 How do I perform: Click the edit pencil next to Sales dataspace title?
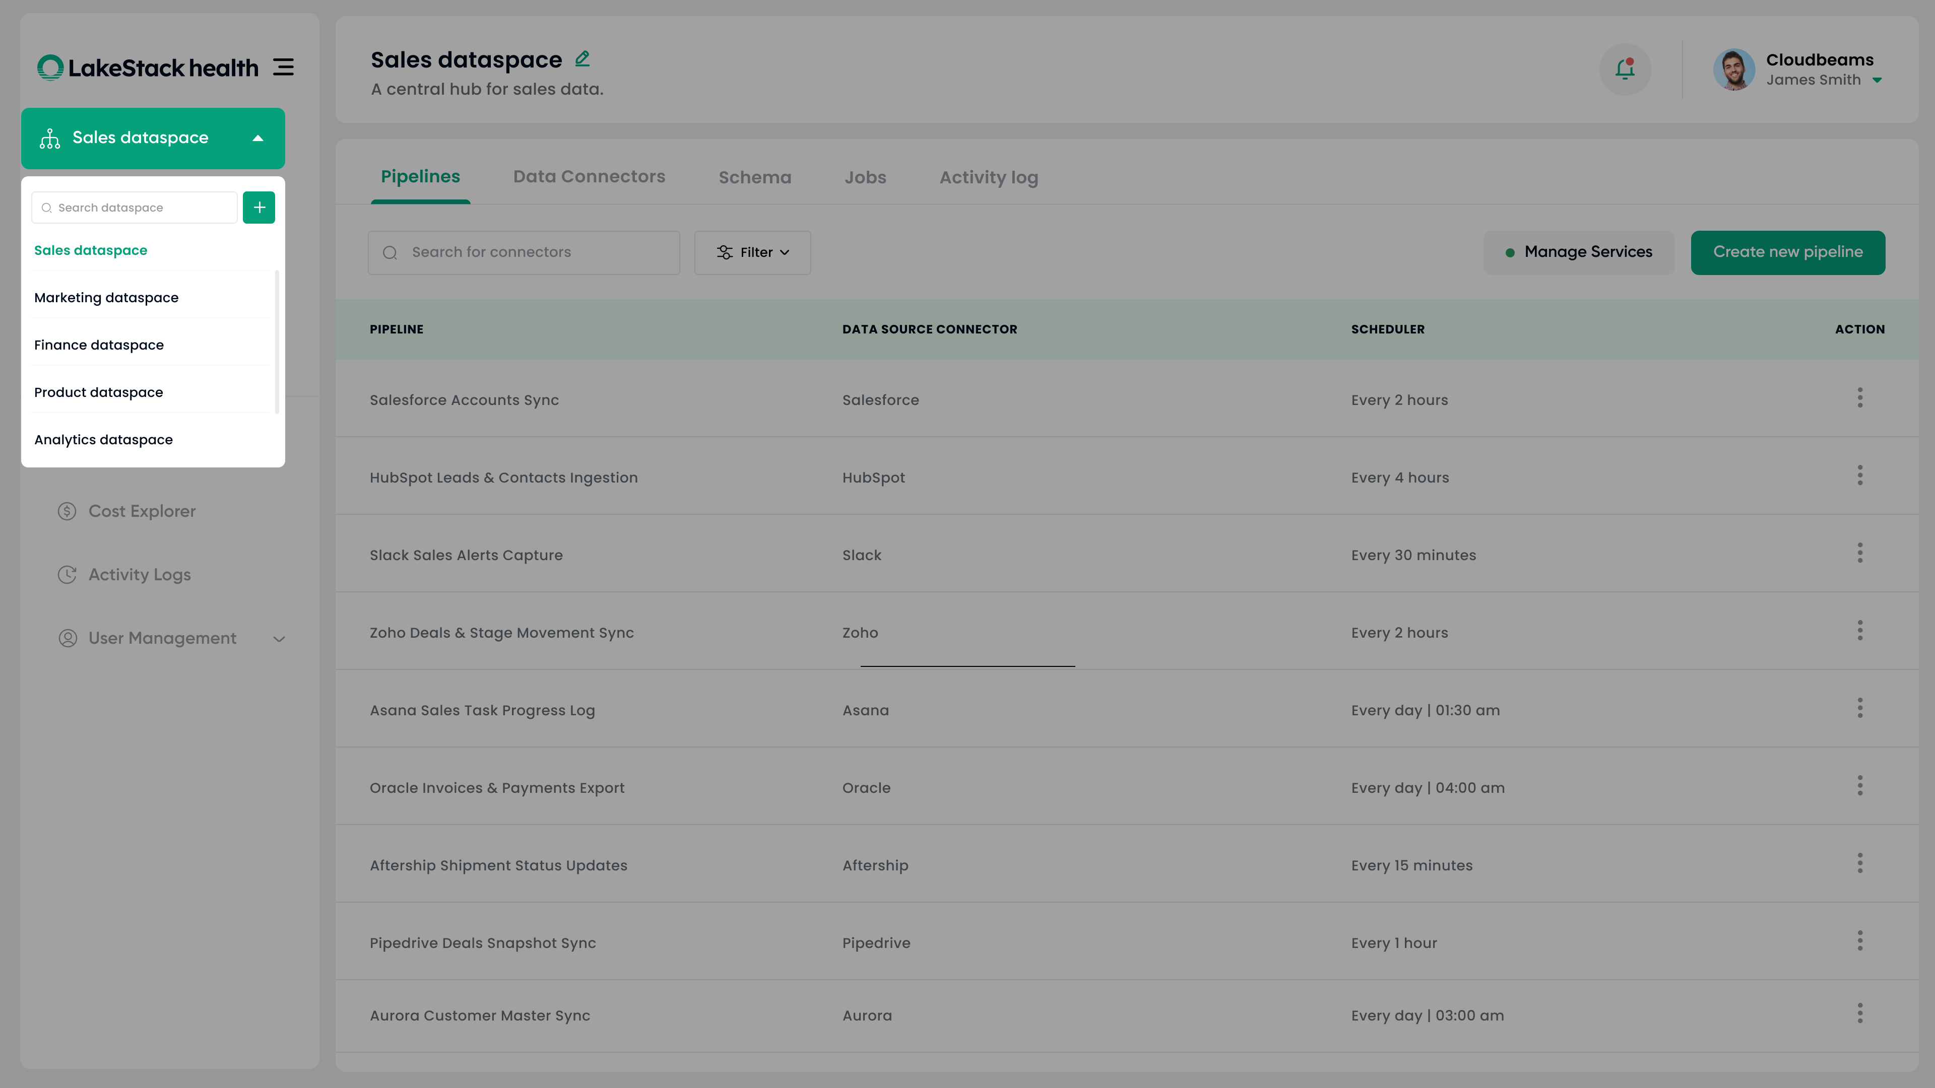(x=582, y=58)
